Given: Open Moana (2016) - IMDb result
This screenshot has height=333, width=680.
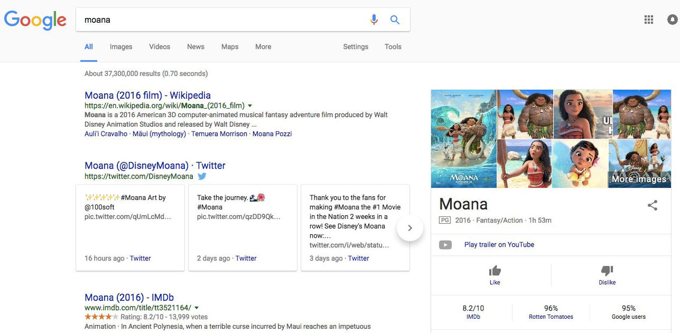Looking at the screenshot, I should click(129, 297).
